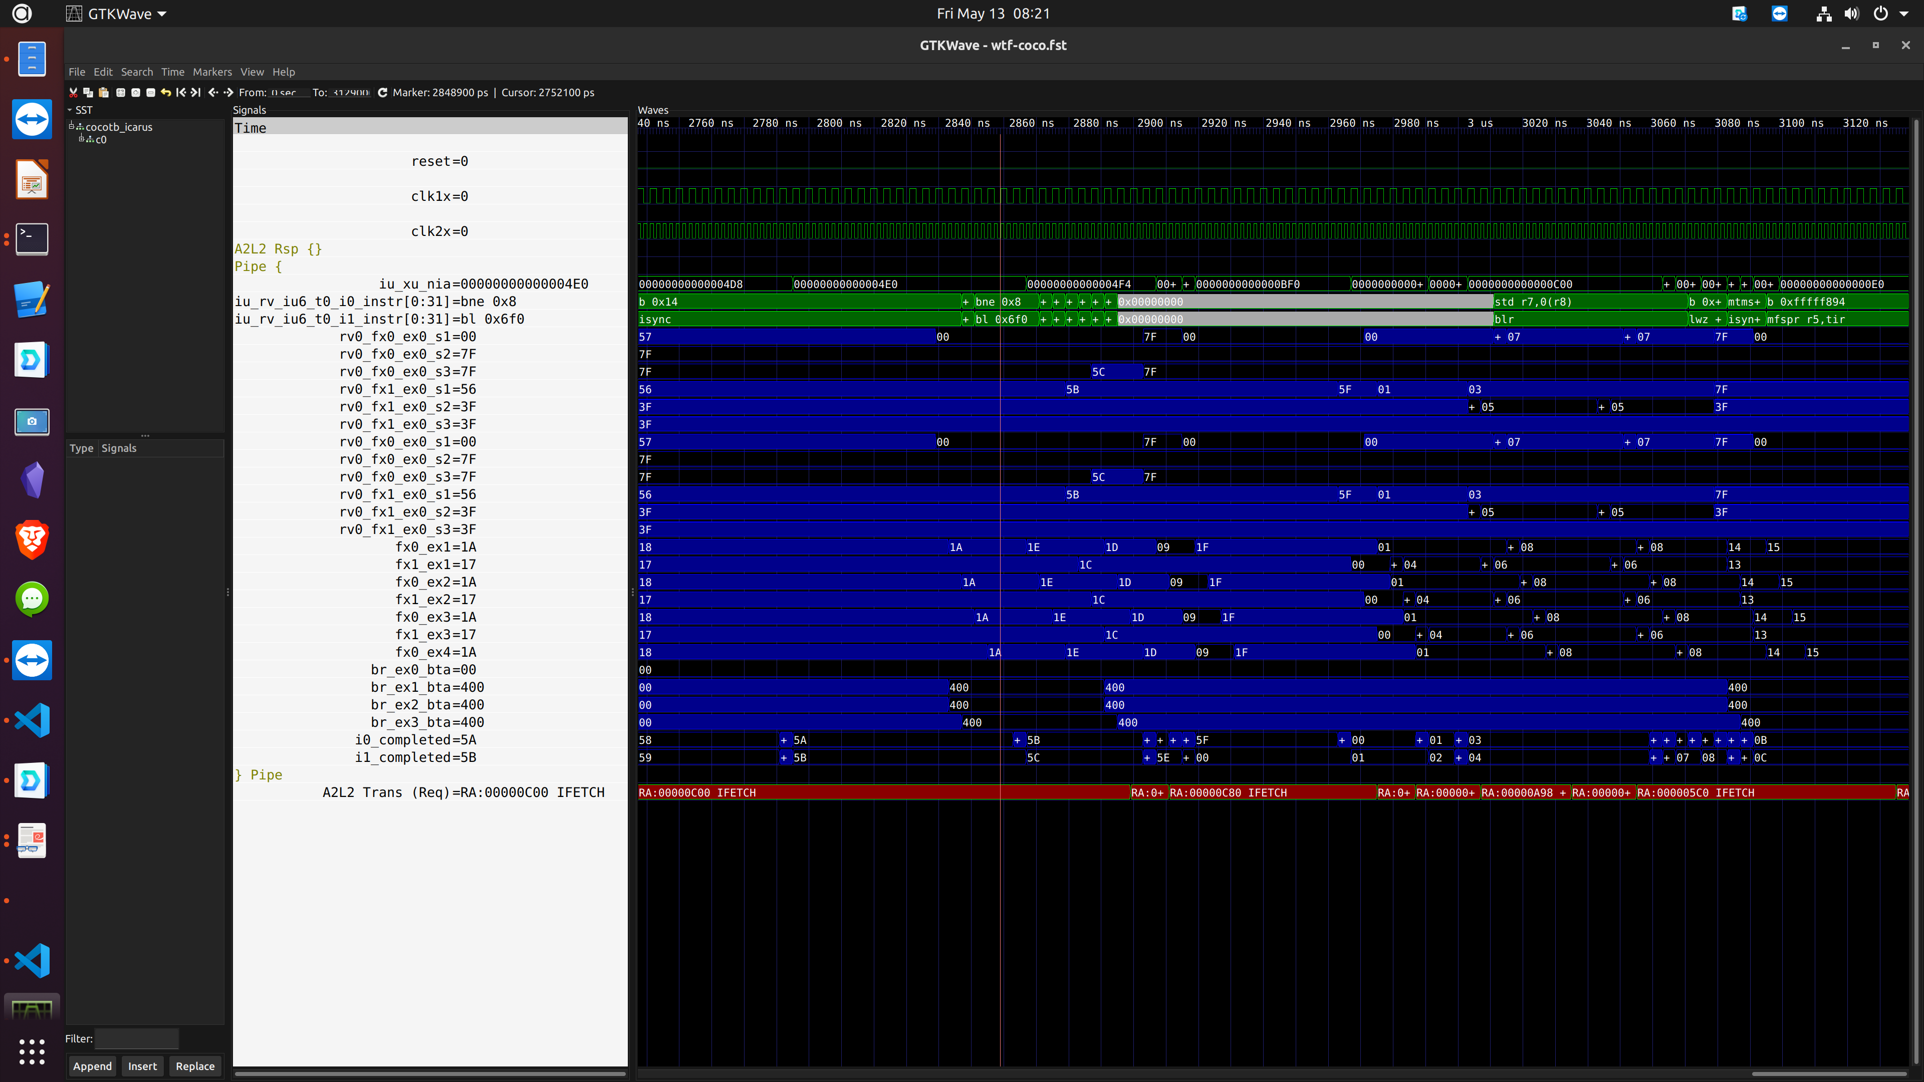Click the Copy traces toolbar icon
This screenshot has width=1924, height=1082.
(x=88, y=93)
